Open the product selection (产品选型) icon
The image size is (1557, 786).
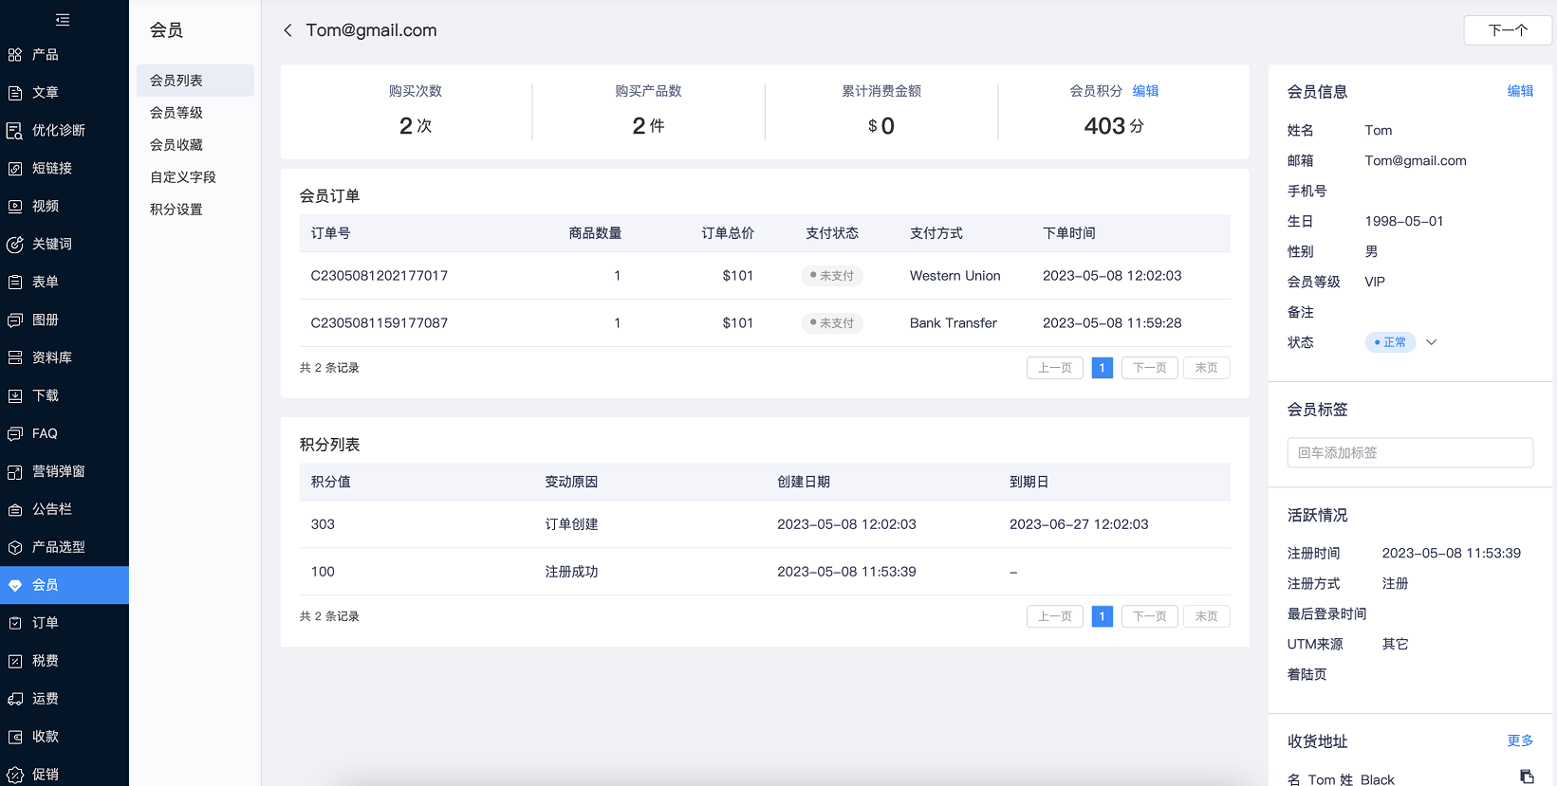pyautogui.click(x=15, y=548)
